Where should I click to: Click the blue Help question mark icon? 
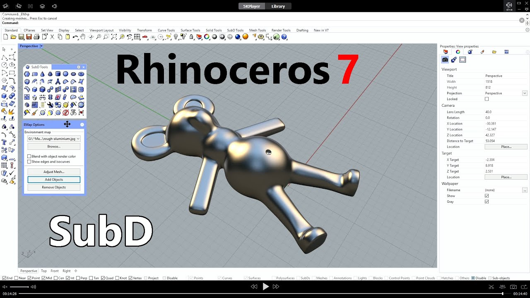(284, 37)
